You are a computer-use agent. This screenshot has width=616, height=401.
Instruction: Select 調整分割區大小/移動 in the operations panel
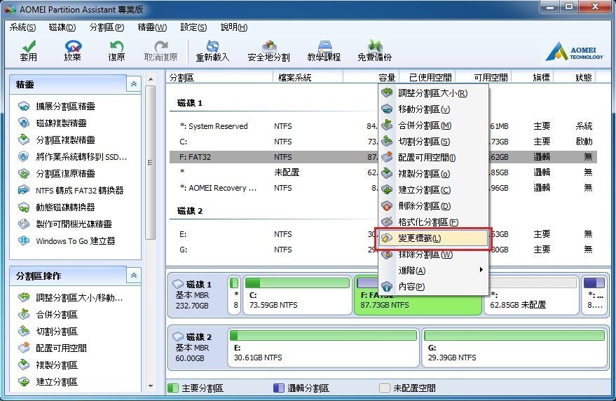[70, 298]
